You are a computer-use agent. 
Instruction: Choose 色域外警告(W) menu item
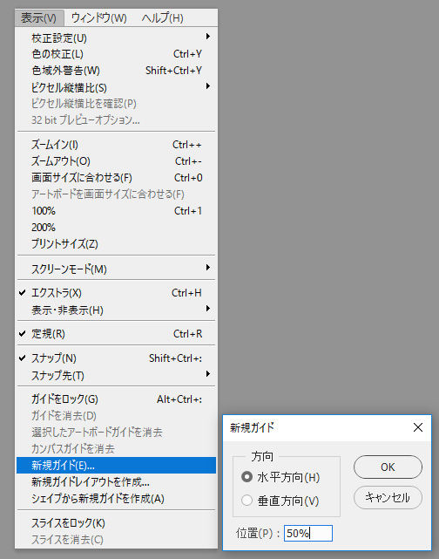[x=116, y=71]
